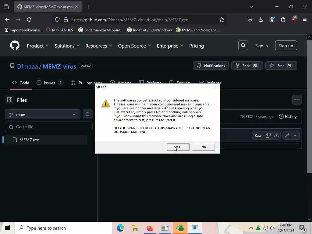Open the Pricing page

(x=197, y=46)
